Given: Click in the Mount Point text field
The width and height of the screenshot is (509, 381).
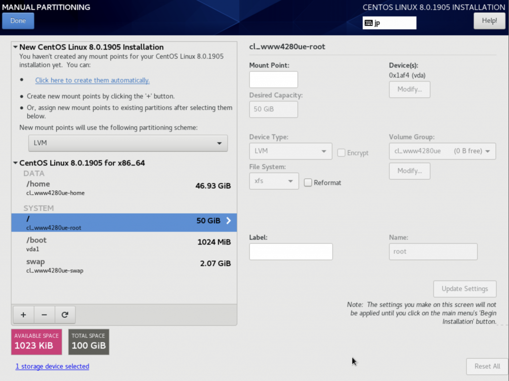Looking at the screenshot, I should point(273,79).
